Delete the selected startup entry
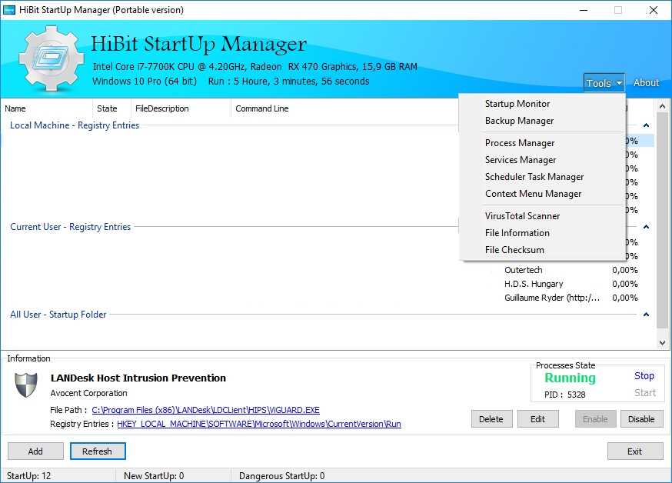 (x=491, y=419)
